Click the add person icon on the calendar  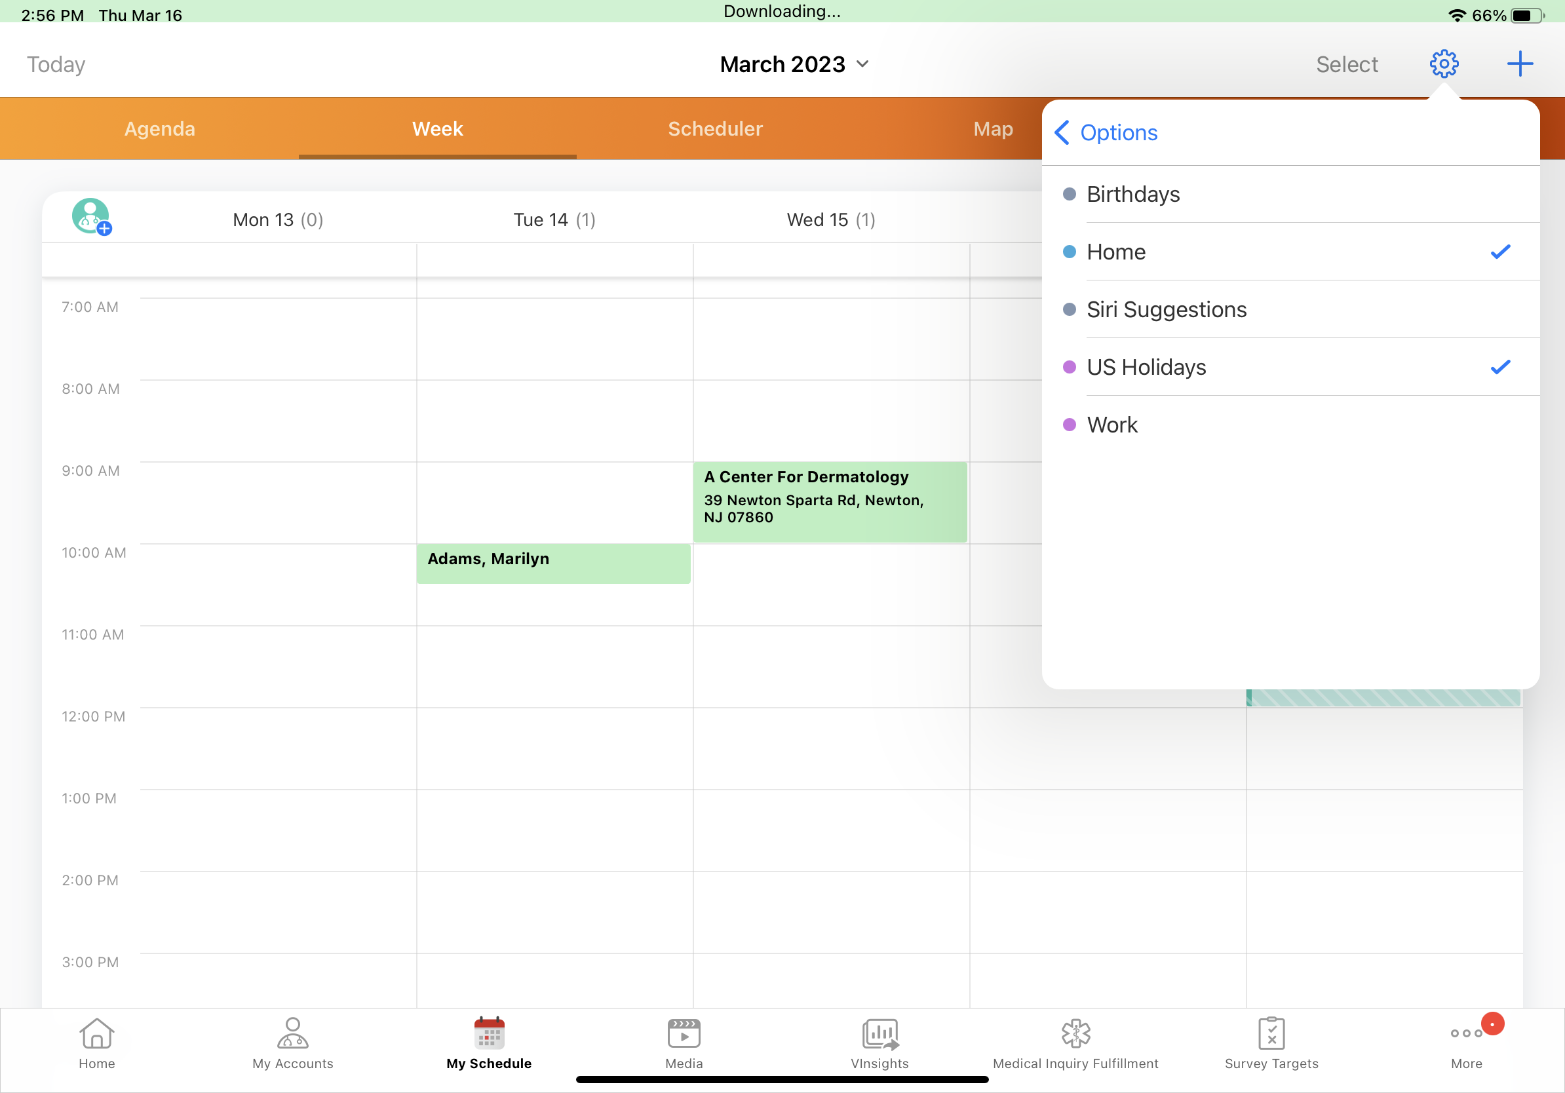(91, 217)
